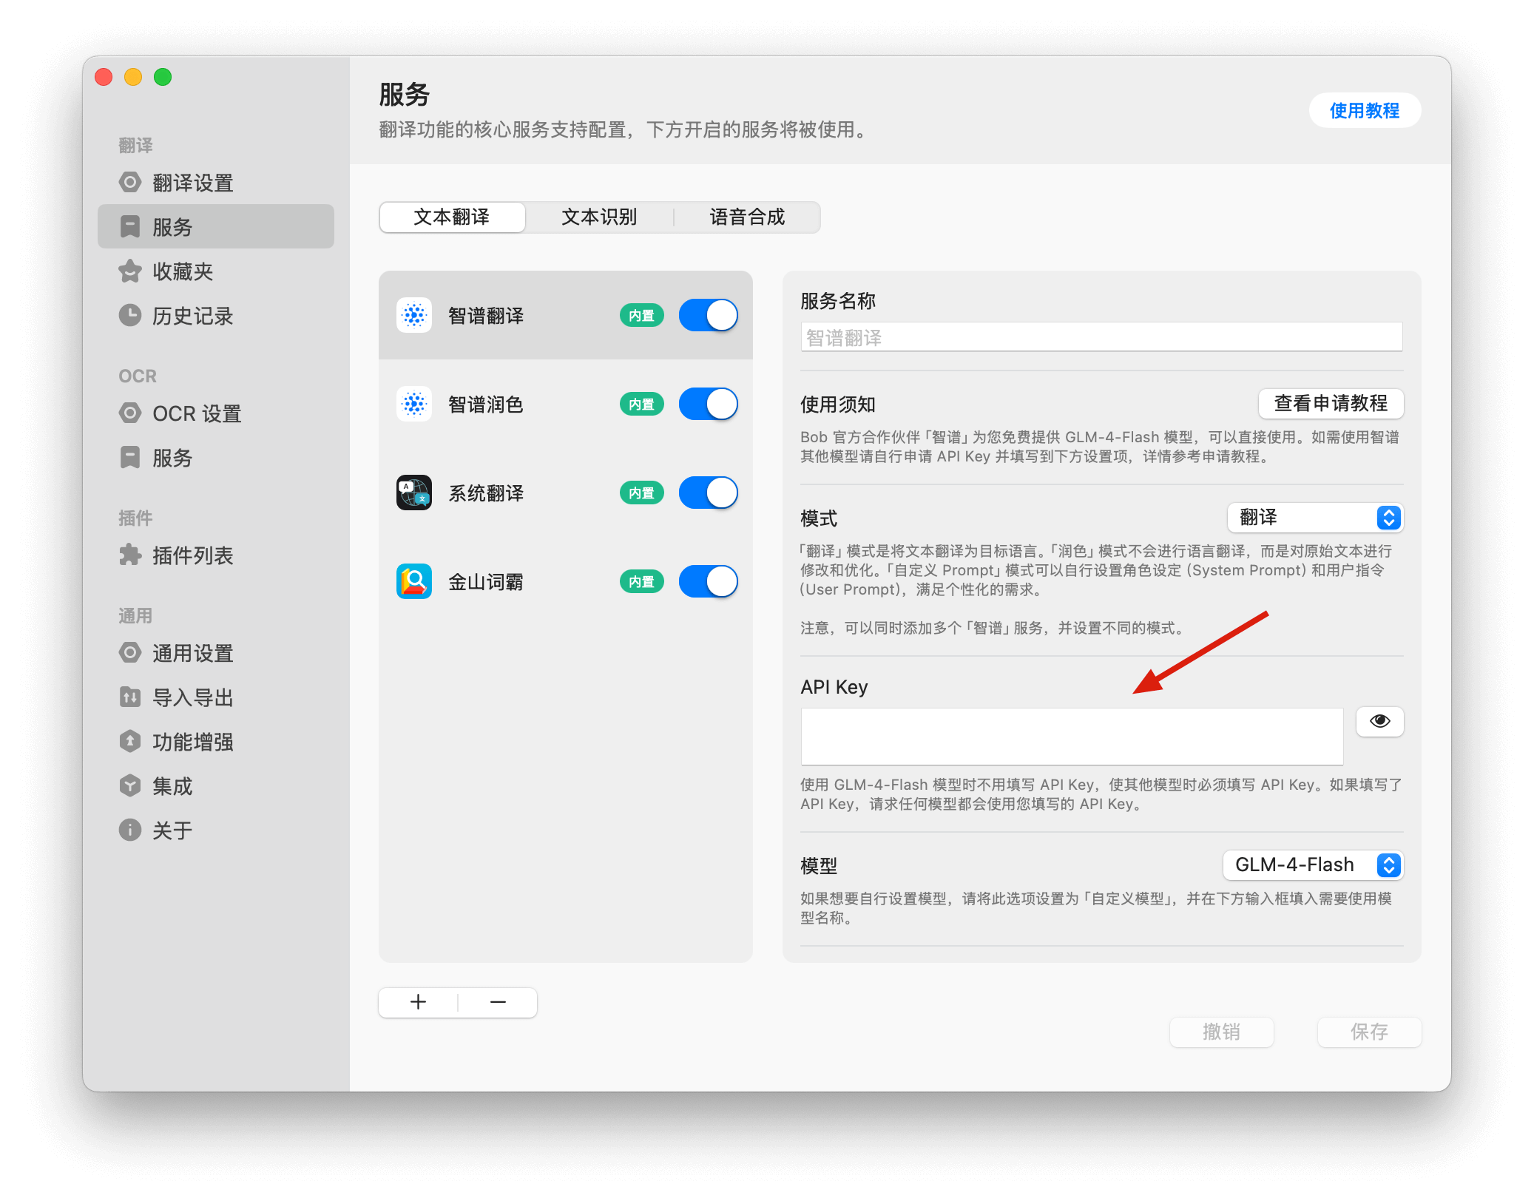Open the 模型 dropdown showing GLM-4-Flash
The height and width of the screenshot is (1201, 1534).
click(1314, 865)
